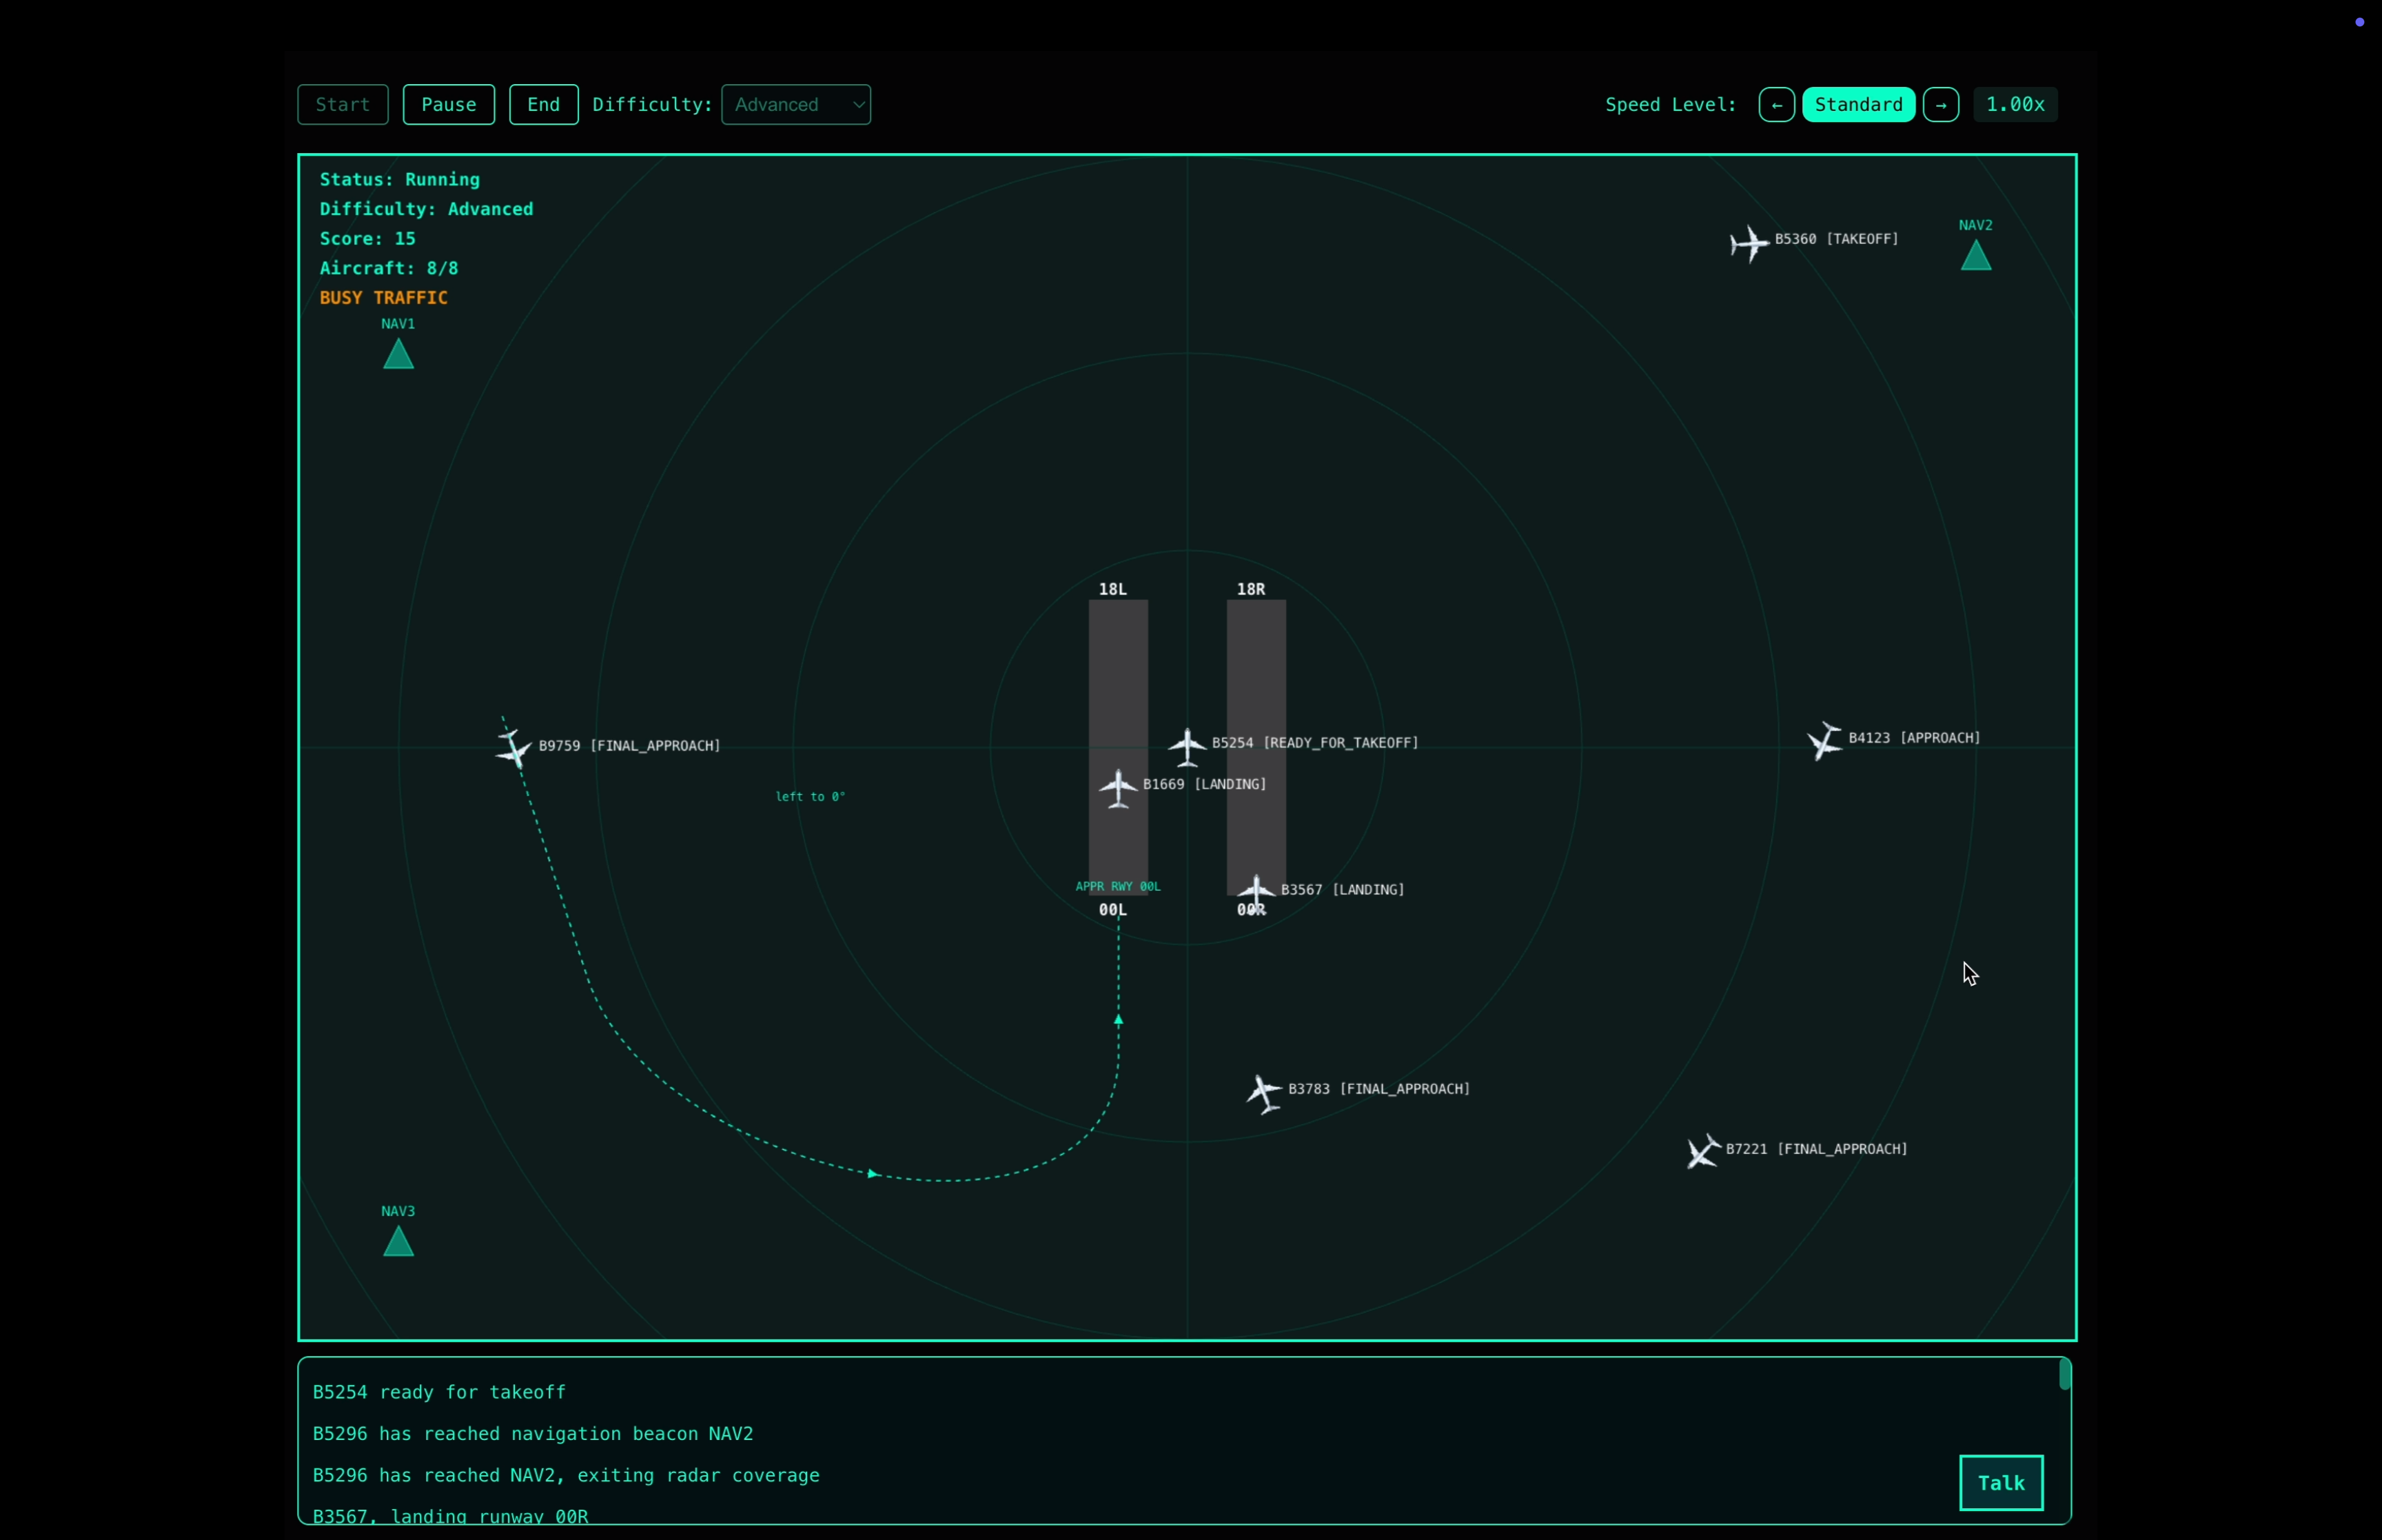Viewport: 2382px width, 1540px height.
Task: Click the 'left to 0°' heading note
Action: coord(811,796)
